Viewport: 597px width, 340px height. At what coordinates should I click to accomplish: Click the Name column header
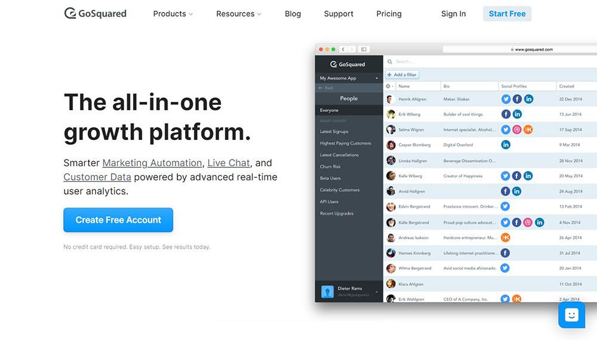[404, 86]
